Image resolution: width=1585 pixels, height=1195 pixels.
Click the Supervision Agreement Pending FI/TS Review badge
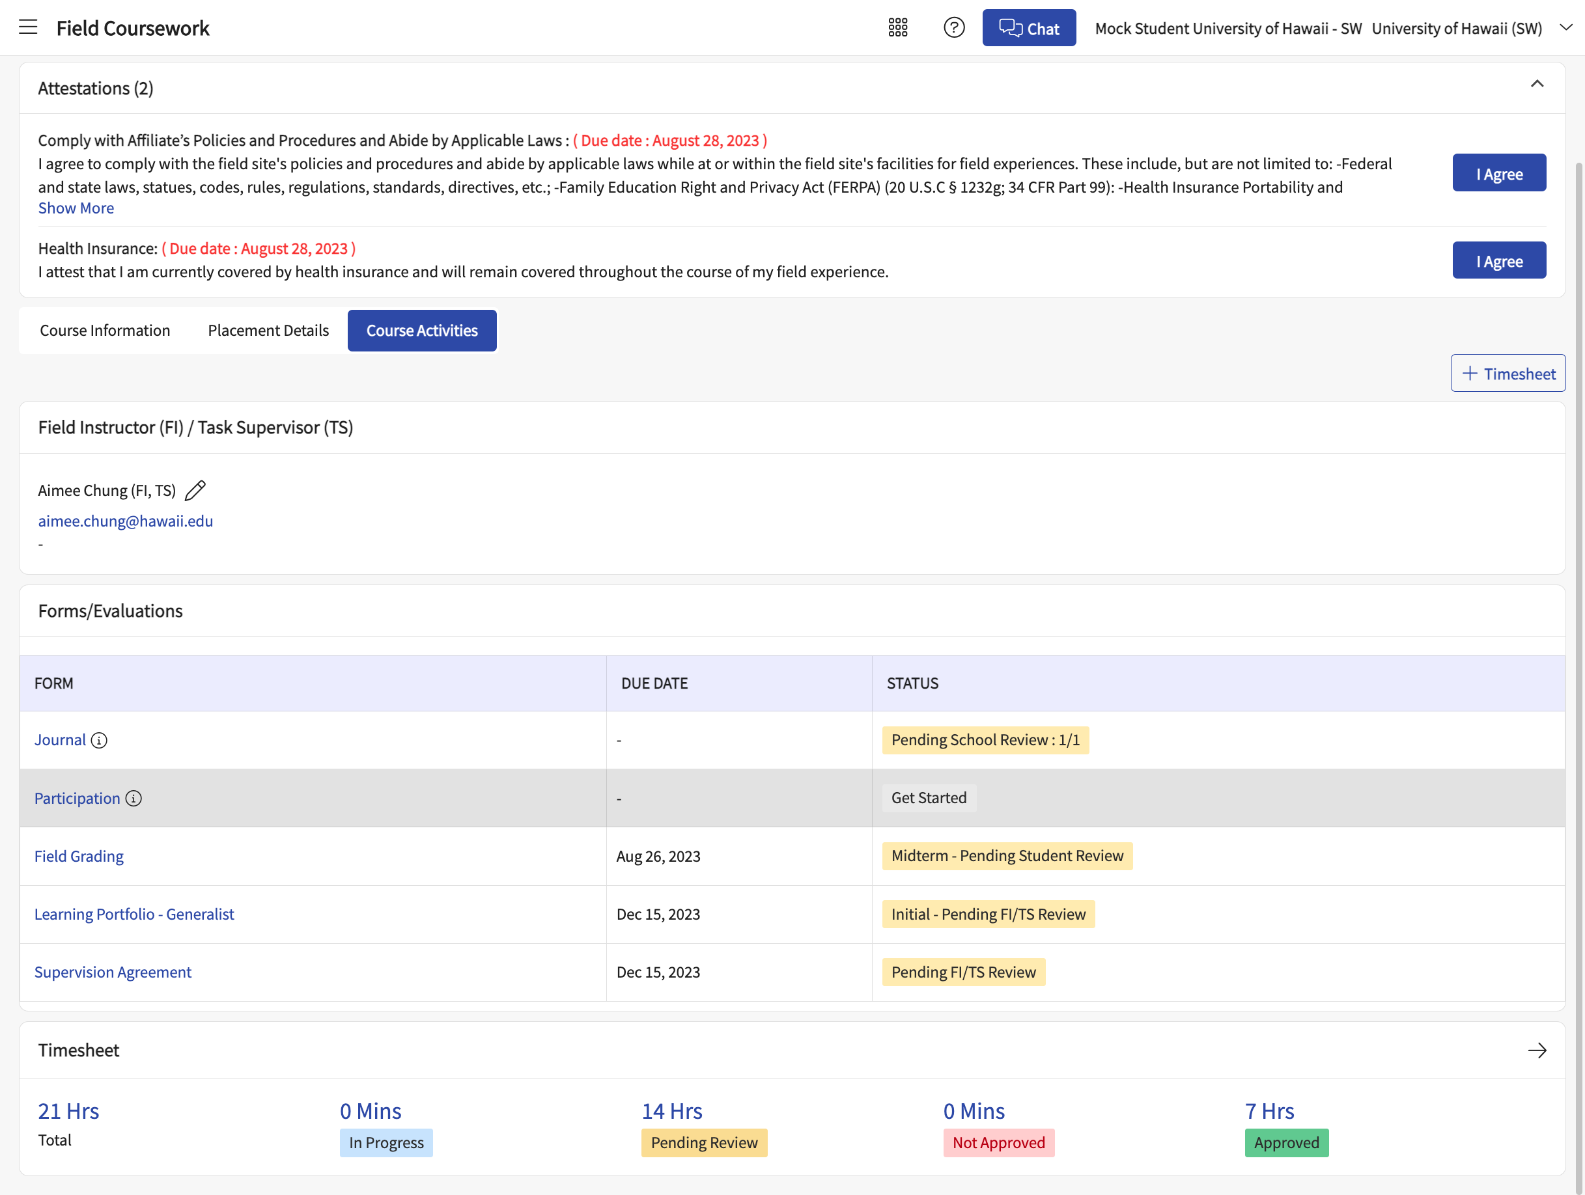963,972
